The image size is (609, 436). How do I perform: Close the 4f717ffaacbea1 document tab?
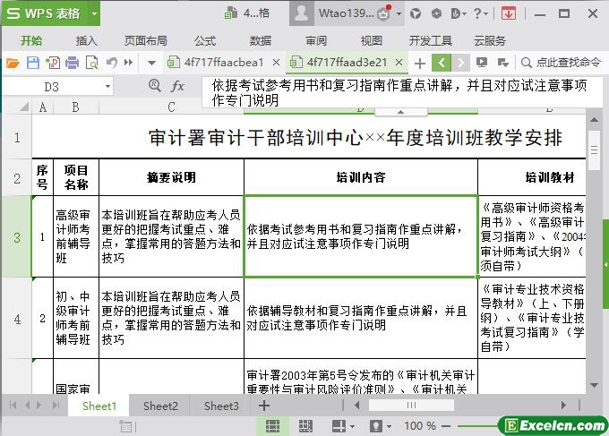click(x=276, y=62)
